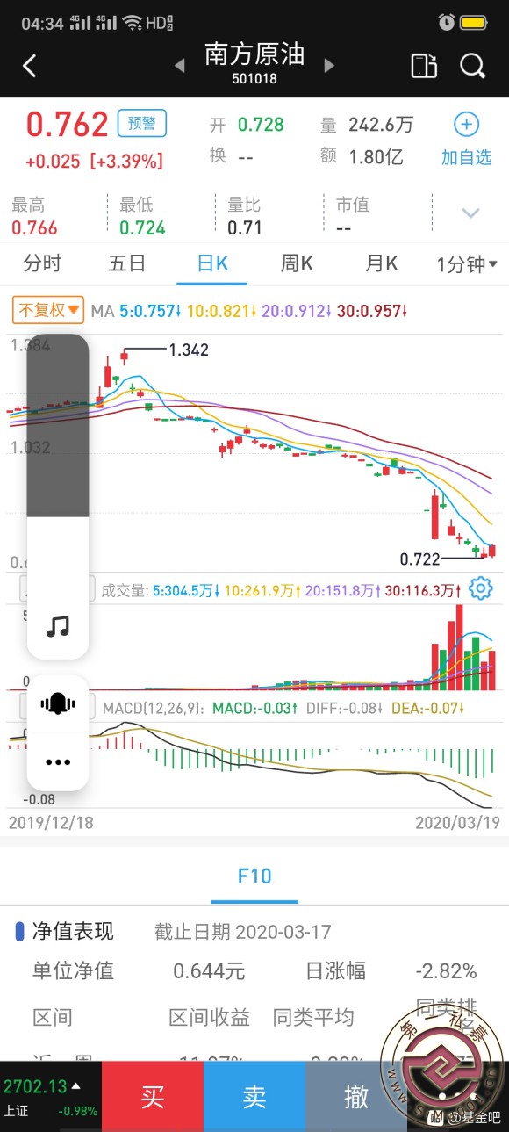Click the 量比 0.71 value
The height and width of the screenshot is (1132, 509).
[x=245, y=228]
